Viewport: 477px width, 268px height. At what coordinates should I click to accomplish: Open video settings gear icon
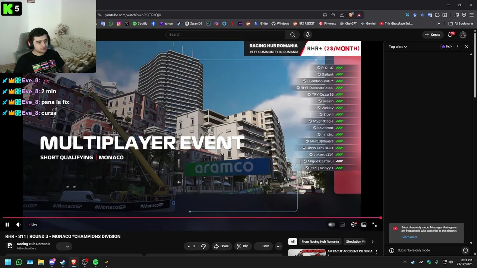click(353, 224)
